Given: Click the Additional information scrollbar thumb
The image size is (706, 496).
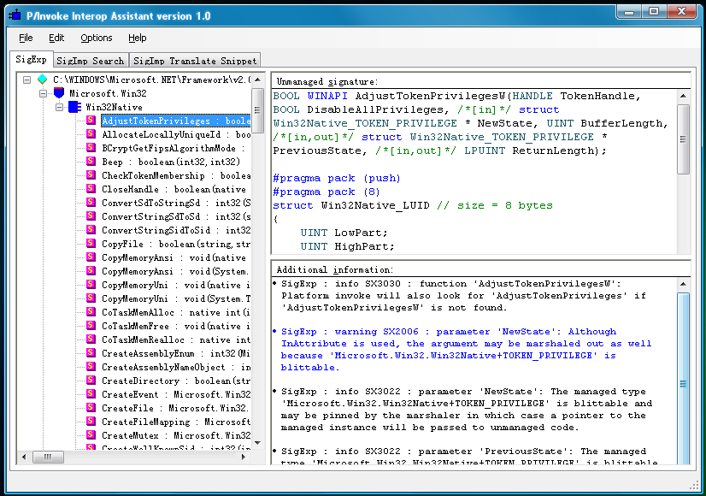Looking at the screenshot, I should [683, 379].
